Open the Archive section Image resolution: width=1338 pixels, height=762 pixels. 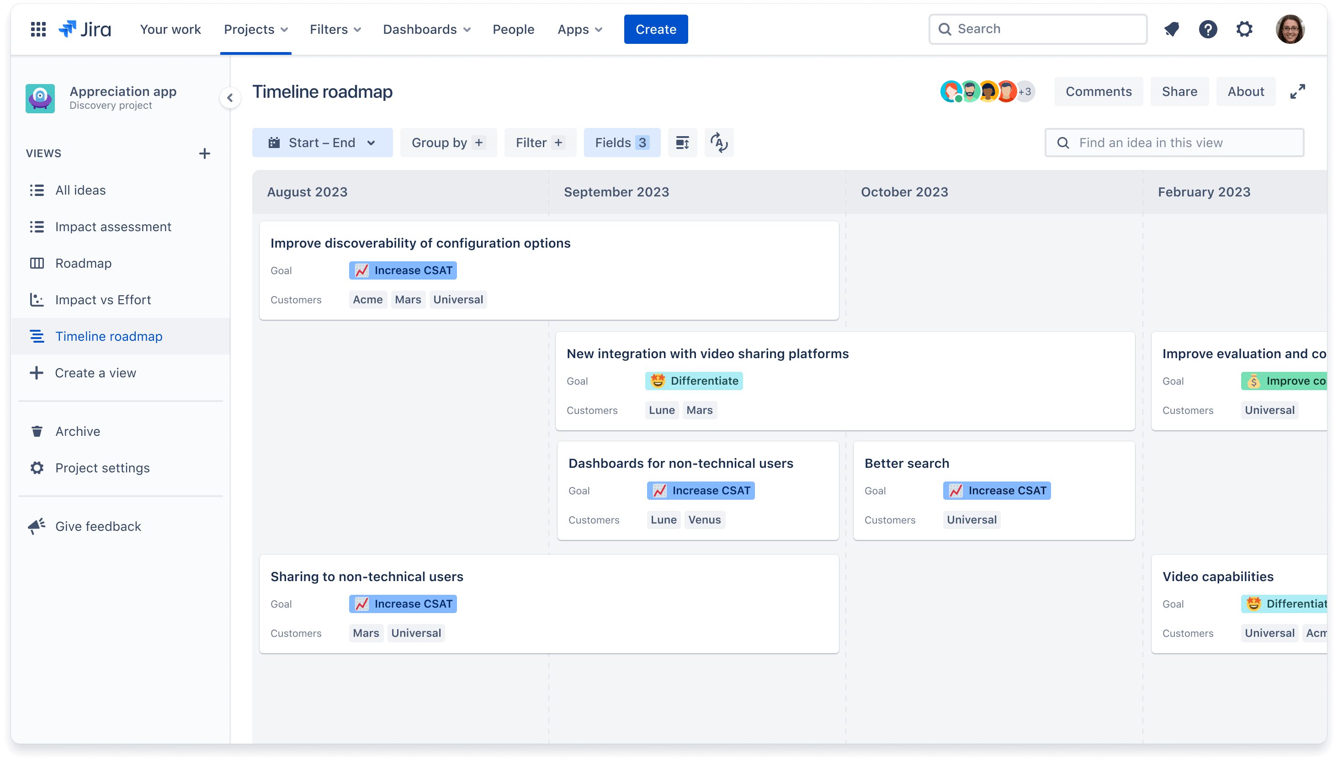[77, 430]
